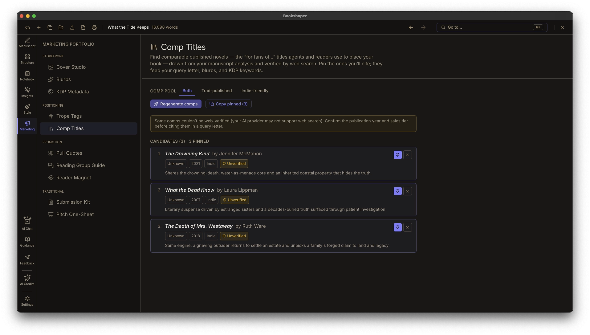
Task: Click the title What the Dead Know
Action: tap(189, 190)
